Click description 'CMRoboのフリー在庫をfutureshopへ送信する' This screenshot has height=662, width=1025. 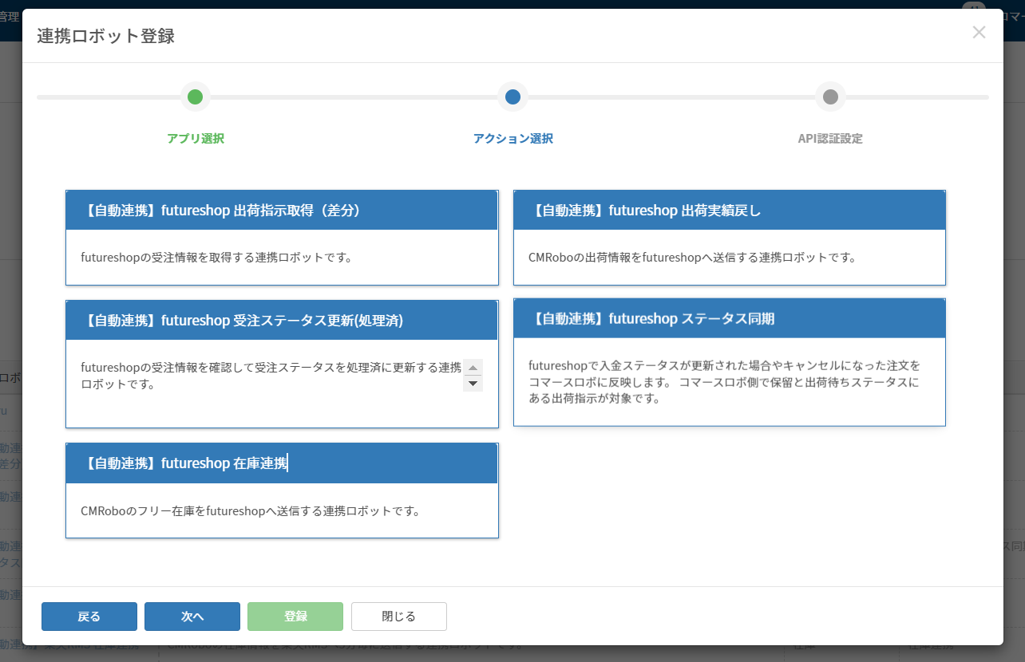(251, 510)
